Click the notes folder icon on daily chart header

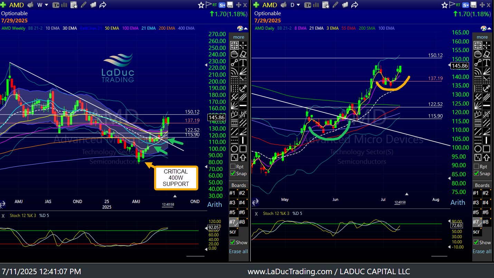[x=344, y=5]
